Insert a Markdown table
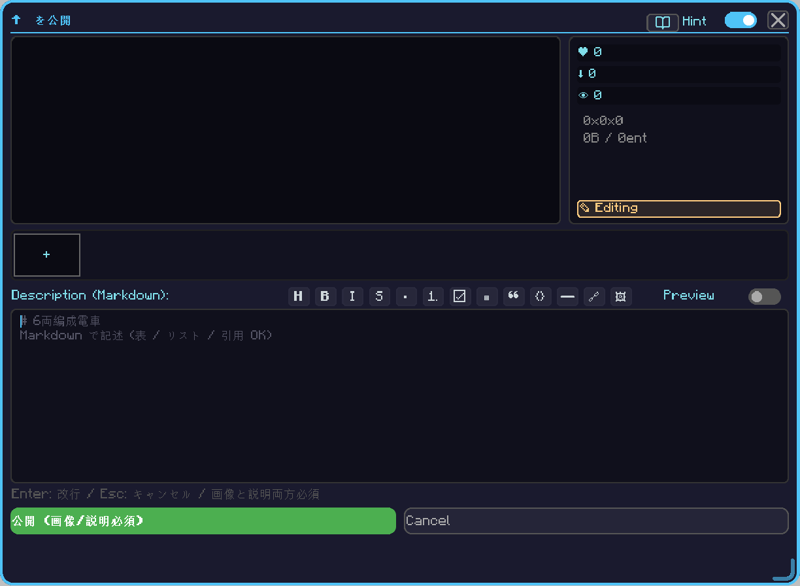This screenshot has height=586, width=800. (x=486, y=296)
